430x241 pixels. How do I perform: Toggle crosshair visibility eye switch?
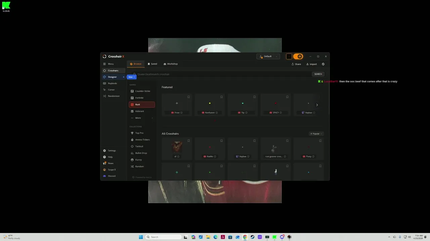coord(298,57)
